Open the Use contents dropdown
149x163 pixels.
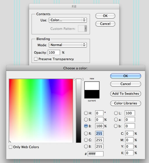[x=68, y=20]
